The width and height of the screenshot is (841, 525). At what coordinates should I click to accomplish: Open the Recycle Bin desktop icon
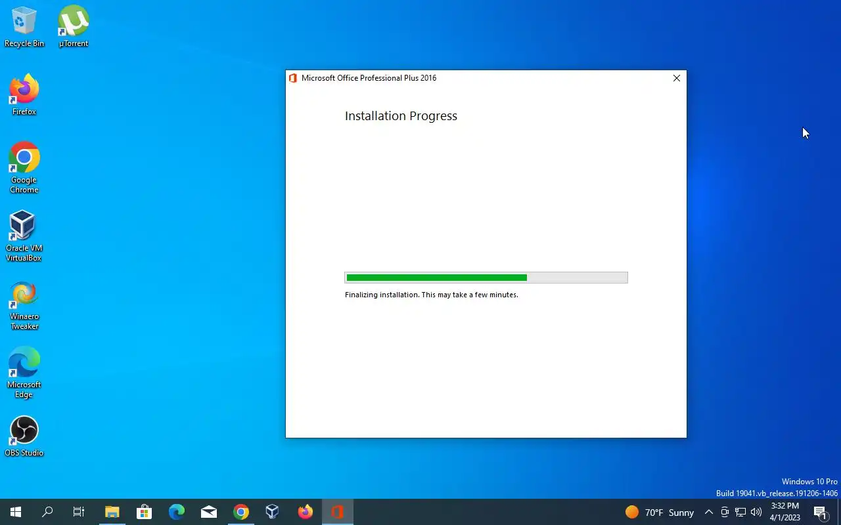tap(24, 27)
